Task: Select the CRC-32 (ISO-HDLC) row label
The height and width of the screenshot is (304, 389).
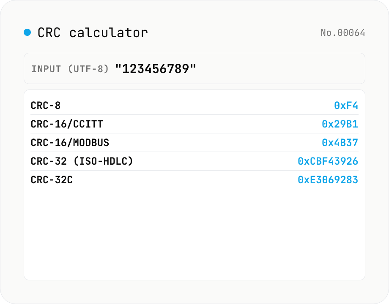Action: pyautogui.click(x=82, y=161)
